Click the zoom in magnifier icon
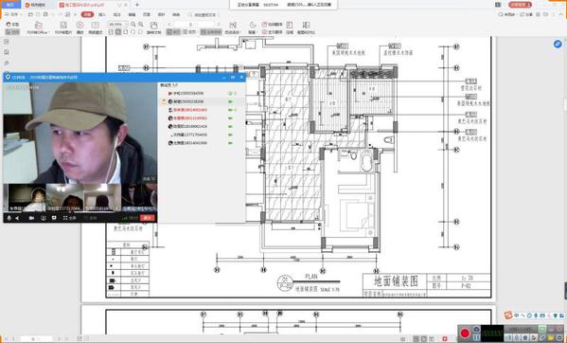This screenshot has width=567, height=343. [133, 25]
